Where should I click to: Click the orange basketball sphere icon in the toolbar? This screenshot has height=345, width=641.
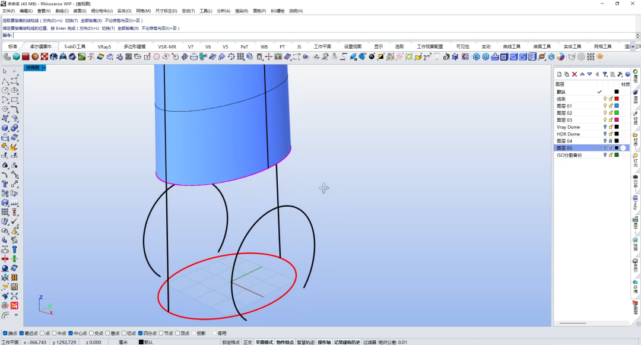[x=35, y=56]
